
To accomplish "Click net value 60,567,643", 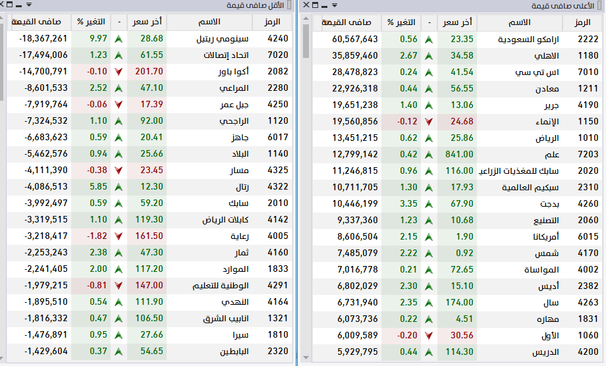I will (x=355, y=39).
